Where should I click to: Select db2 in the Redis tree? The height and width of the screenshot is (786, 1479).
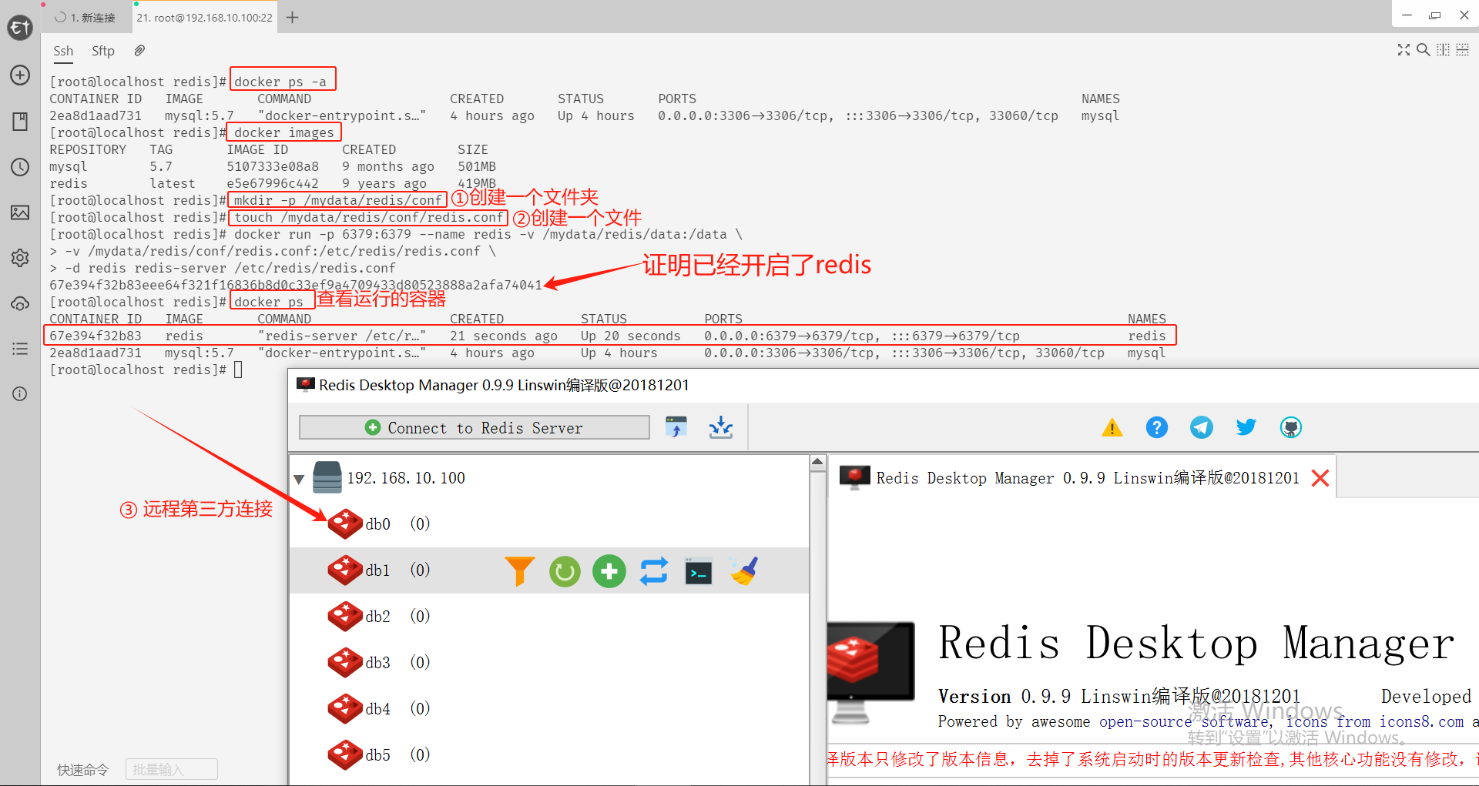coord(378,617)
